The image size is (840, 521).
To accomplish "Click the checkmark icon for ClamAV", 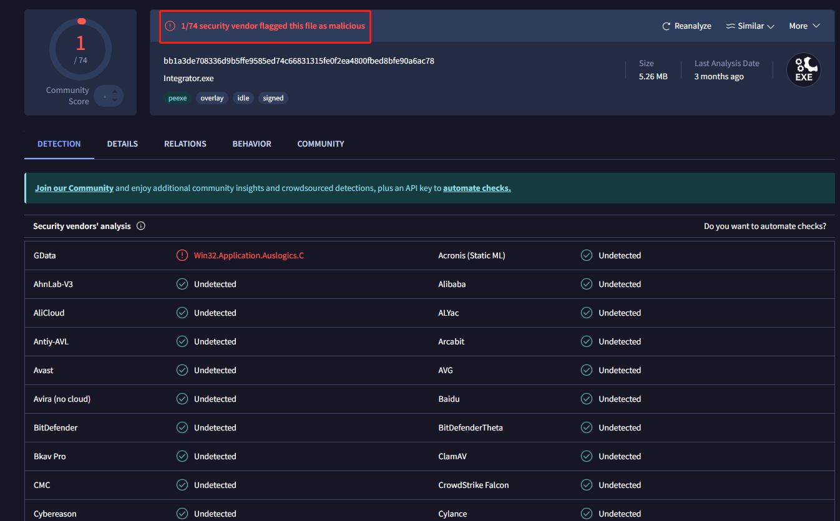I will [x=587, y=456].
